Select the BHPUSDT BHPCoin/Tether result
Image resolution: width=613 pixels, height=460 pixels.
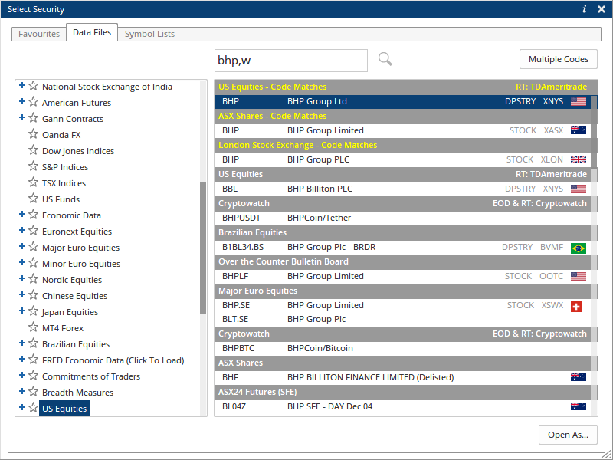coord(403,218)
